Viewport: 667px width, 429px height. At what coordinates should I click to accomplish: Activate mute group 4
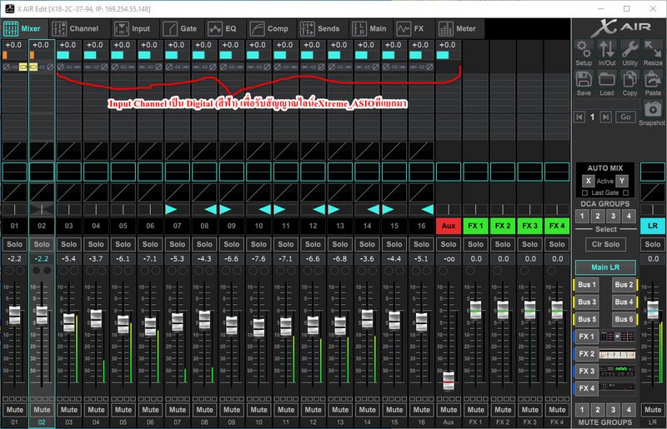(629, 410)
